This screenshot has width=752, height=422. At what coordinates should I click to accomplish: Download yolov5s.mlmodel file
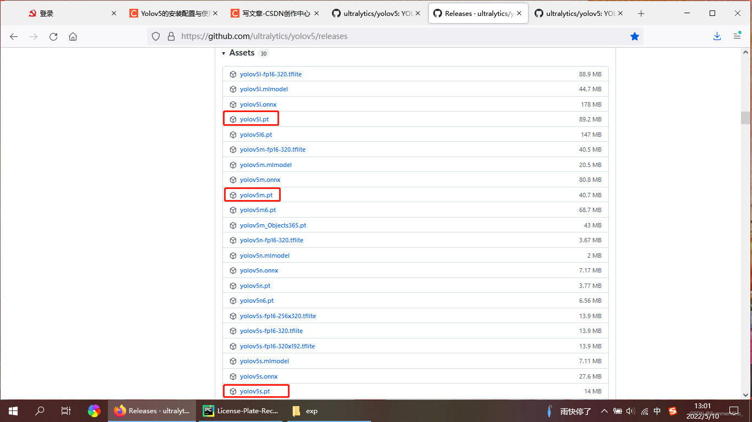[265, 361]
